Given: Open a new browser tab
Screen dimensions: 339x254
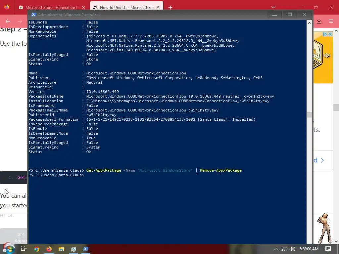Looking at the screenshot, I should [170, 8].
